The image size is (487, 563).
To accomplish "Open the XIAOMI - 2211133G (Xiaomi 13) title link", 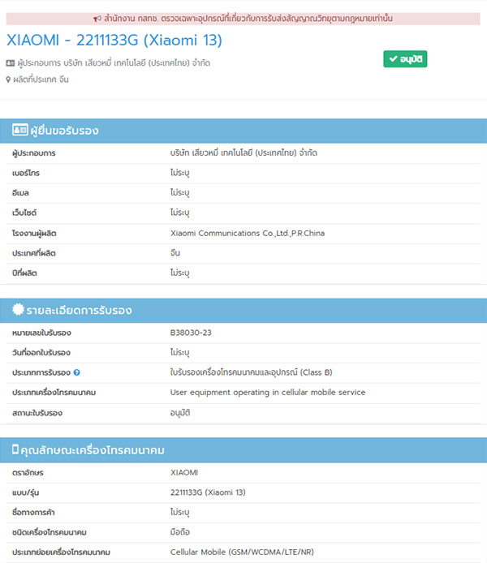I will pos(114,40).
